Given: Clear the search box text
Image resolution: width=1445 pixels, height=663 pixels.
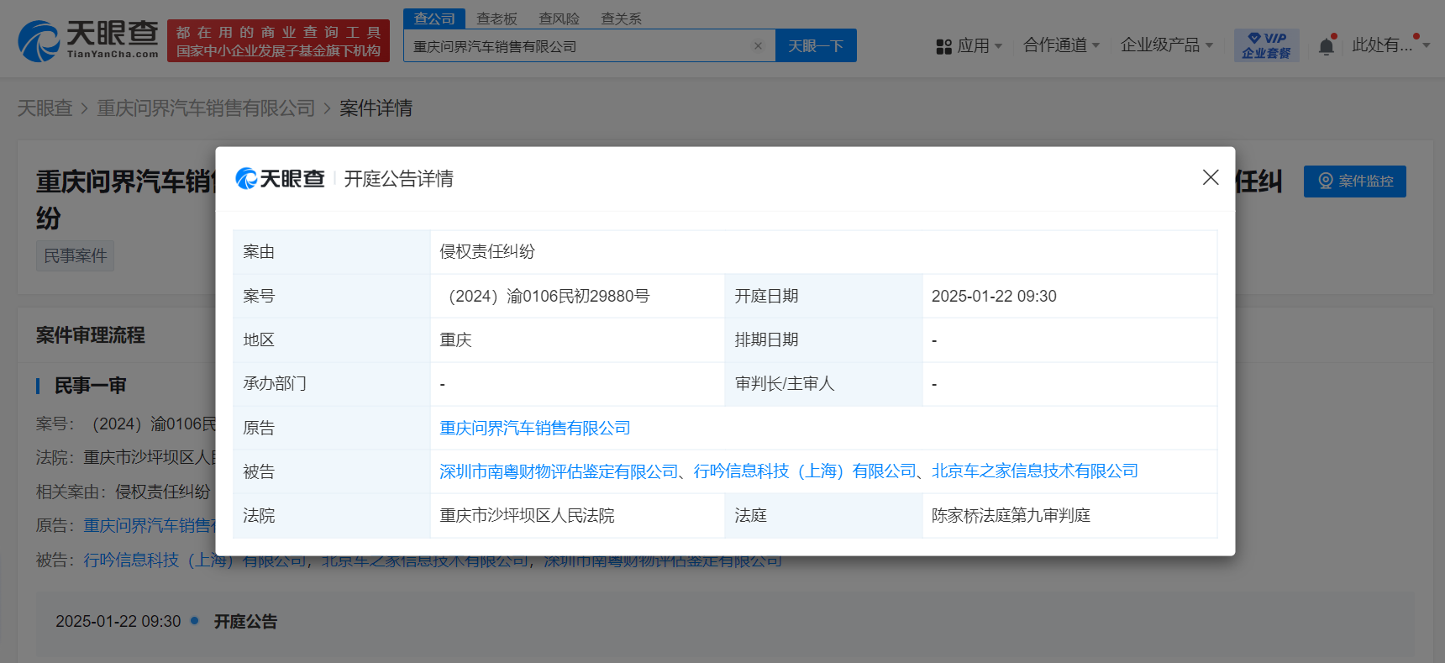Looking at the screenshot, I should point(758,46).
